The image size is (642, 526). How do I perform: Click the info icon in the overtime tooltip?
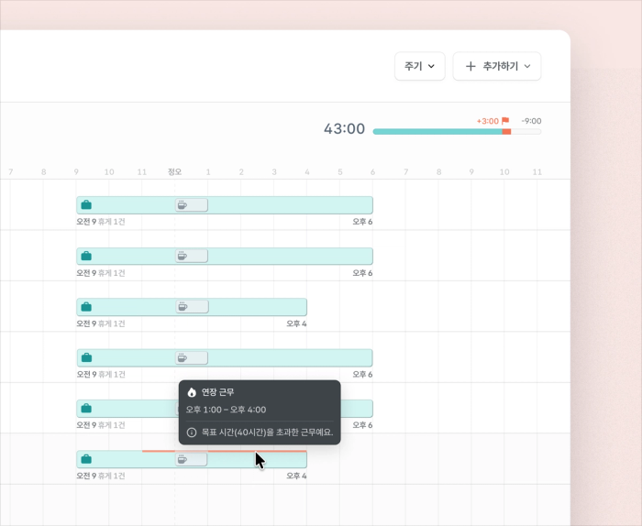coord(191,433)
